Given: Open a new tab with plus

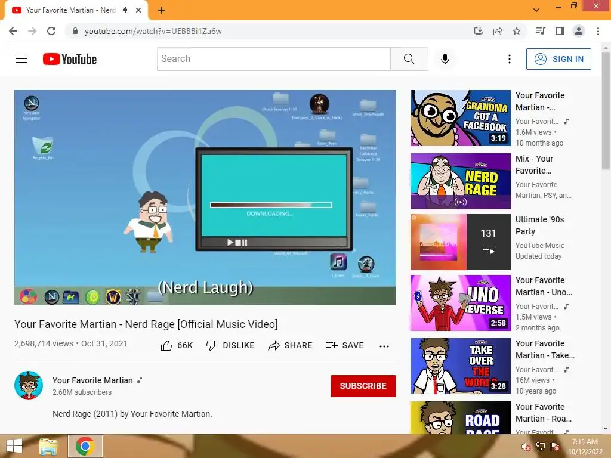Looking at the screenshot, I should pyautogui.click(x=161, y=10).
